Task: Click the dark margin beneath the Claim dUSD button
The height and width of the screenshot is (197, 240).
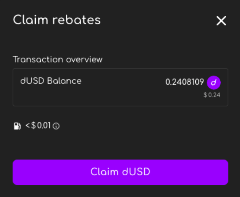Action: pyautogui.click(x=120, y=192)
